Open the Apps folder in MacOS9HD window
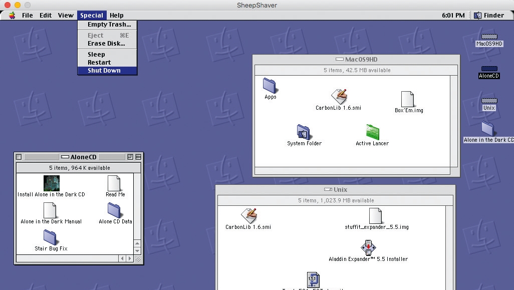 click(270, 86)
